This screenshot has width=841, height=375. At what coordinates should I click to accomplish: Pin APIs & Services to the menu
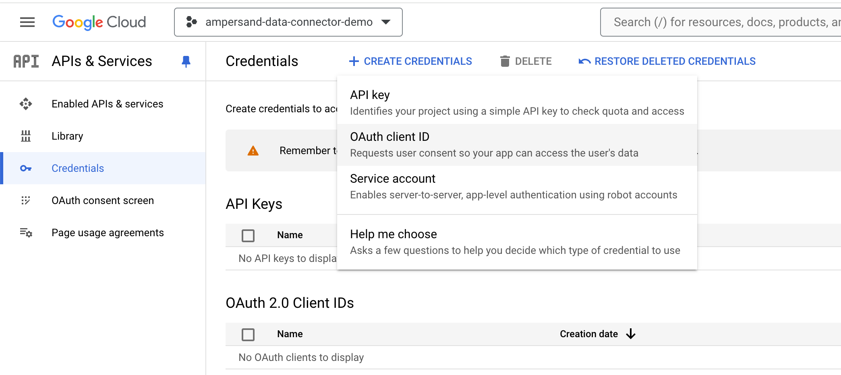click(186, 61)
